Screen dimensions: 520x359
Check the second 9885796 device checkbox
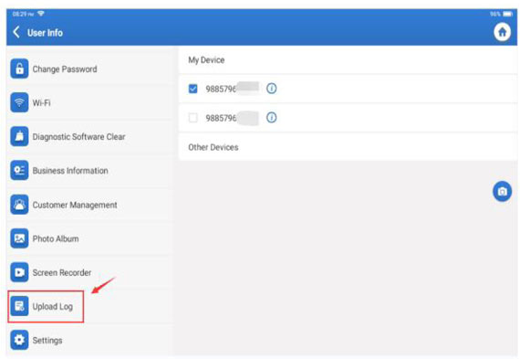[x=192, y=118]
